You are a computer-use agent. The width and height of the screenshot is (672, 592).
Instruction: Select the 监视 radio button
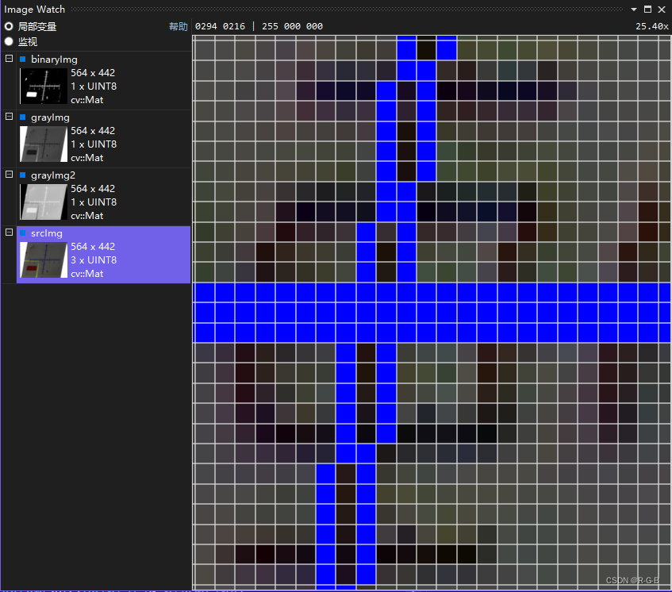(9, 41)
